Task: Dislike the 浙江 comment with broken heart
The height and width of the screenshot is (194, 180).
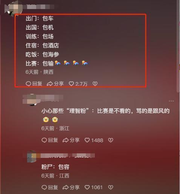Action: coord(111,140)
